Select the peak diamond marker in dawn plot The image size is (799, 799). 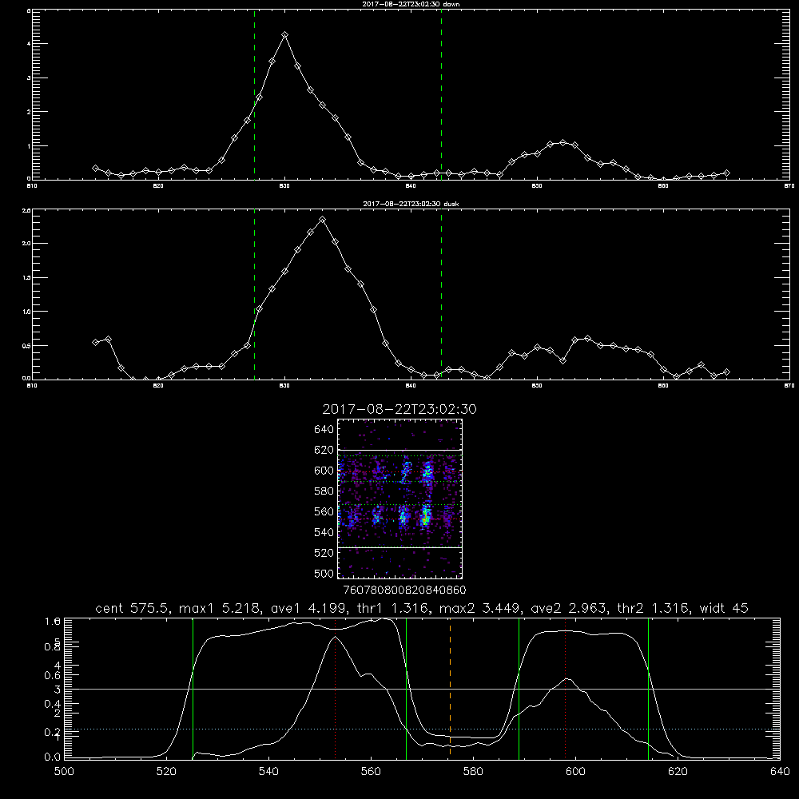(x=285, y=34)
